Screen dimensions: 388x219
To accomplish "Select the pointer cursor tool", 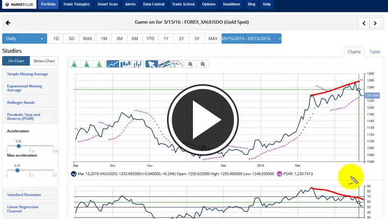I will (x=152, y=64).
